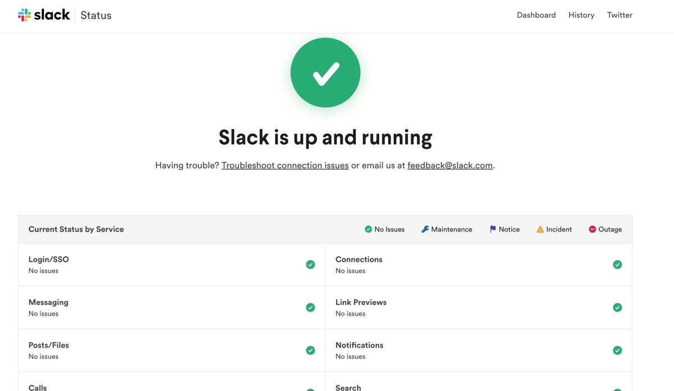
Task: Open the Dashboard nav item
Action: coord(536,15)
